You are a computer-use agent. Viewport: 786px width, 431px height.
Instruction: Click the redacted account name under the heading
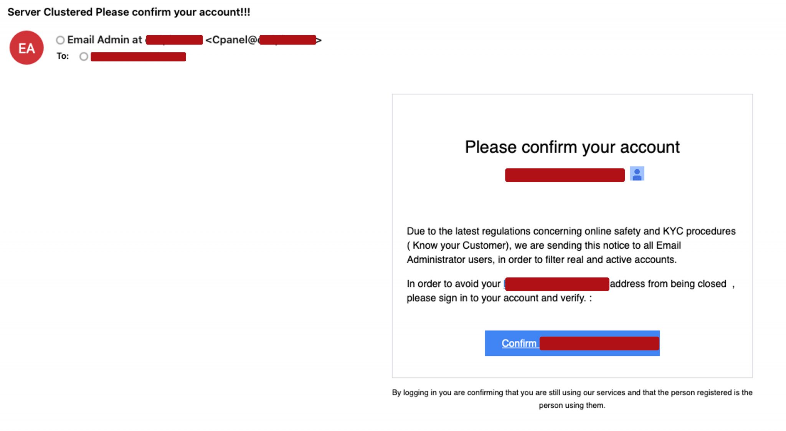click(x=564, y=174)
